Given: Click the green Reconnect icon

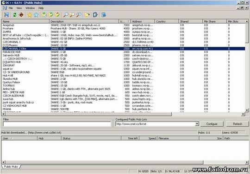Looking at the screenshot, I should 15,15.
